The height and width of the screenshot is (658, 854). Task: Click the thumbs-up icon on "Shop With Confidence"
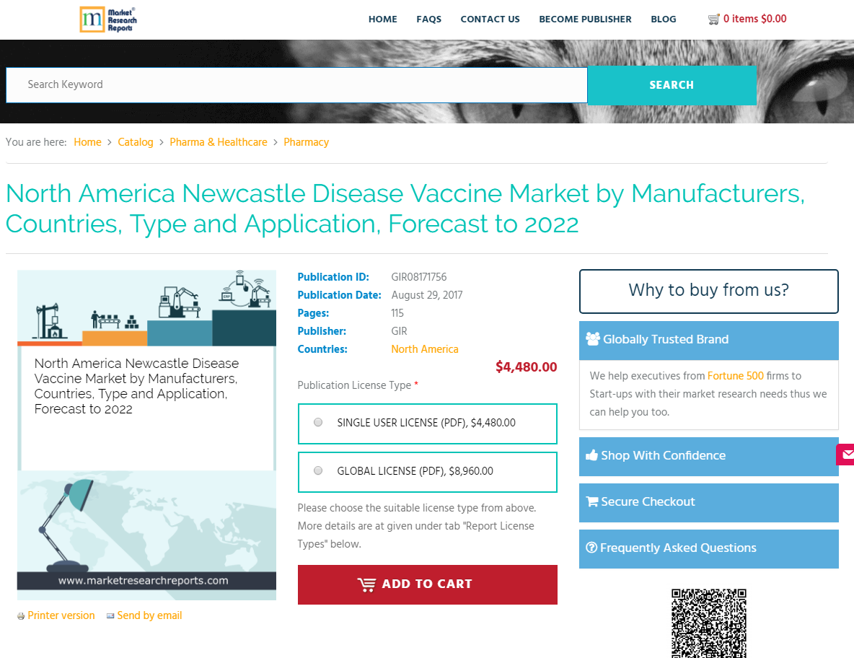point(591,455)
